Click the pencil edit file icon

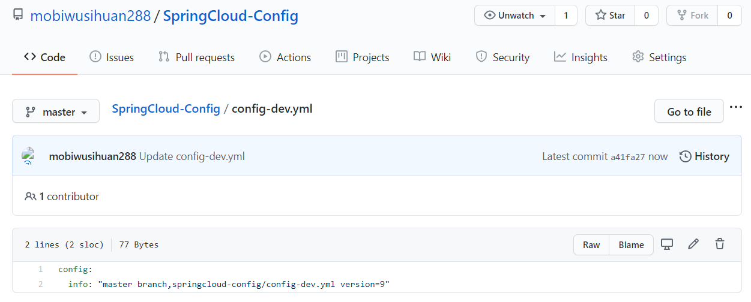(x=693, y=244)
